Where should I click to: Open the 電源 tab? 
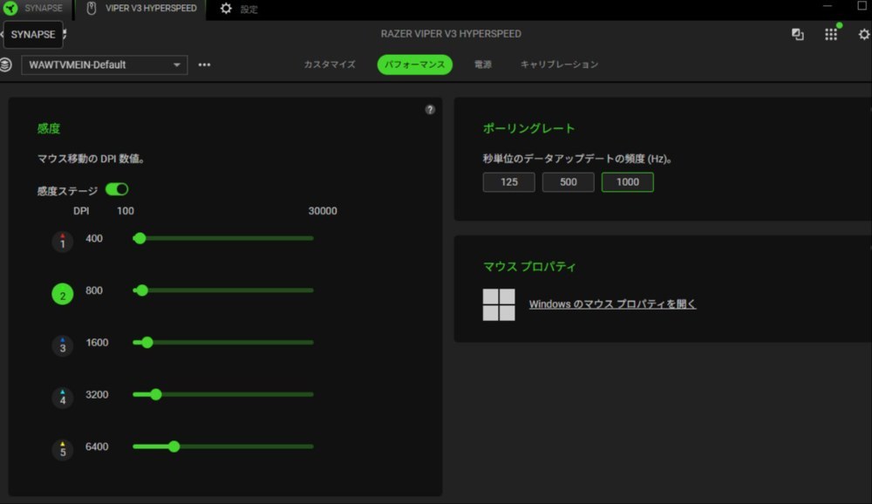point(483,65)
